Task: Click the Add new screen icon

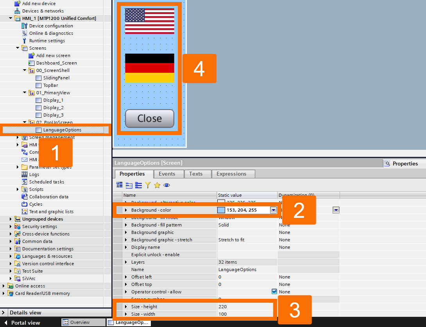Action: point(32,56)
